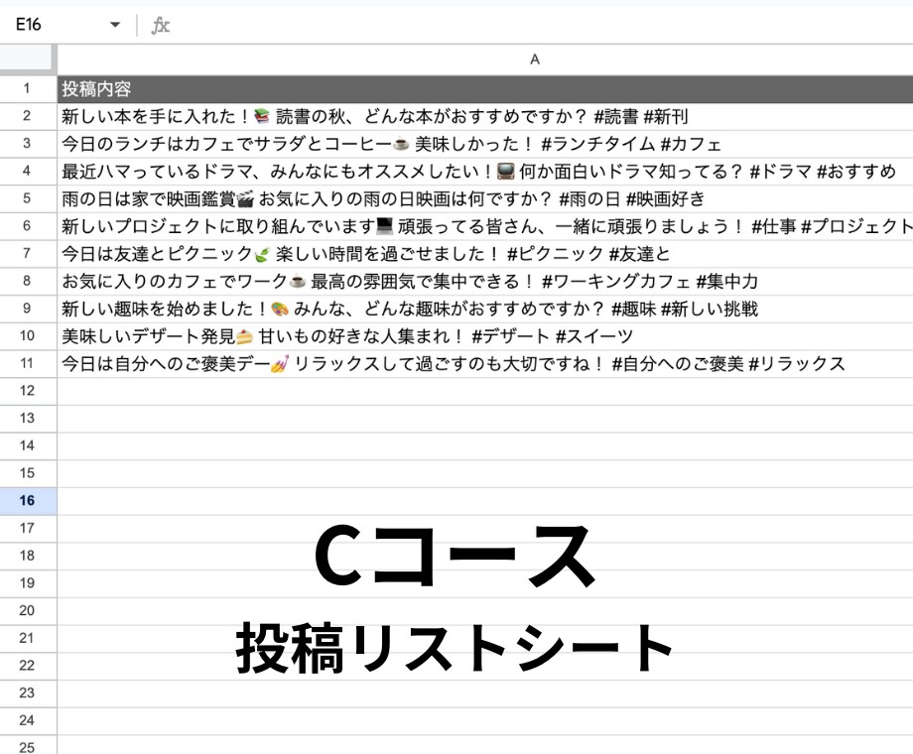The image size is (913, 754).
Task: Select row 13 header
Action: tap(28, 419)
